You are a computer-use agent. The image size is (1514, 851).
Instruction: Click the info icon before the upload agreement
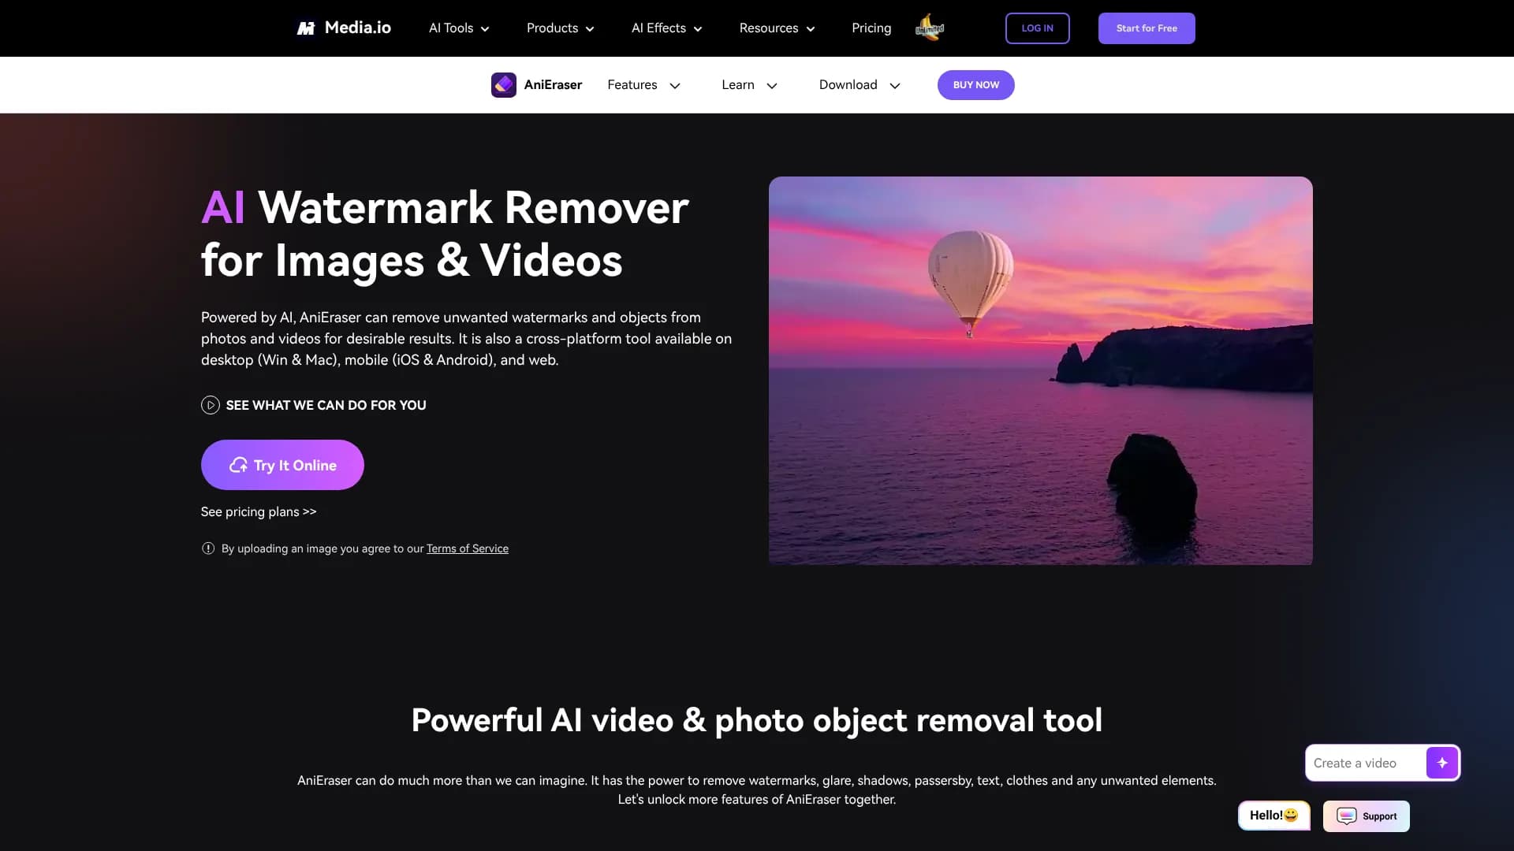pos(207,548)
